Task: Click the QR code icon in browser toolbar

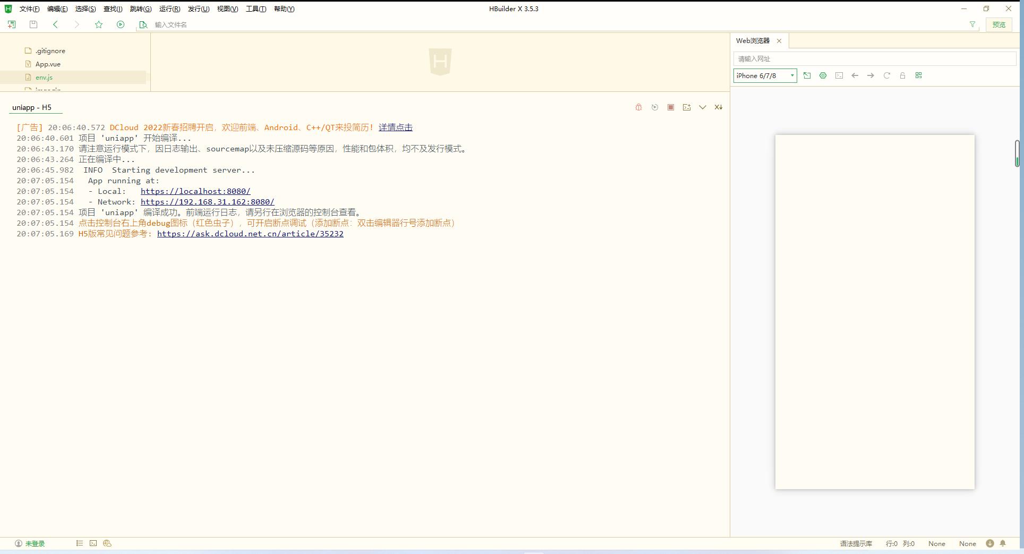Action: 918,75
